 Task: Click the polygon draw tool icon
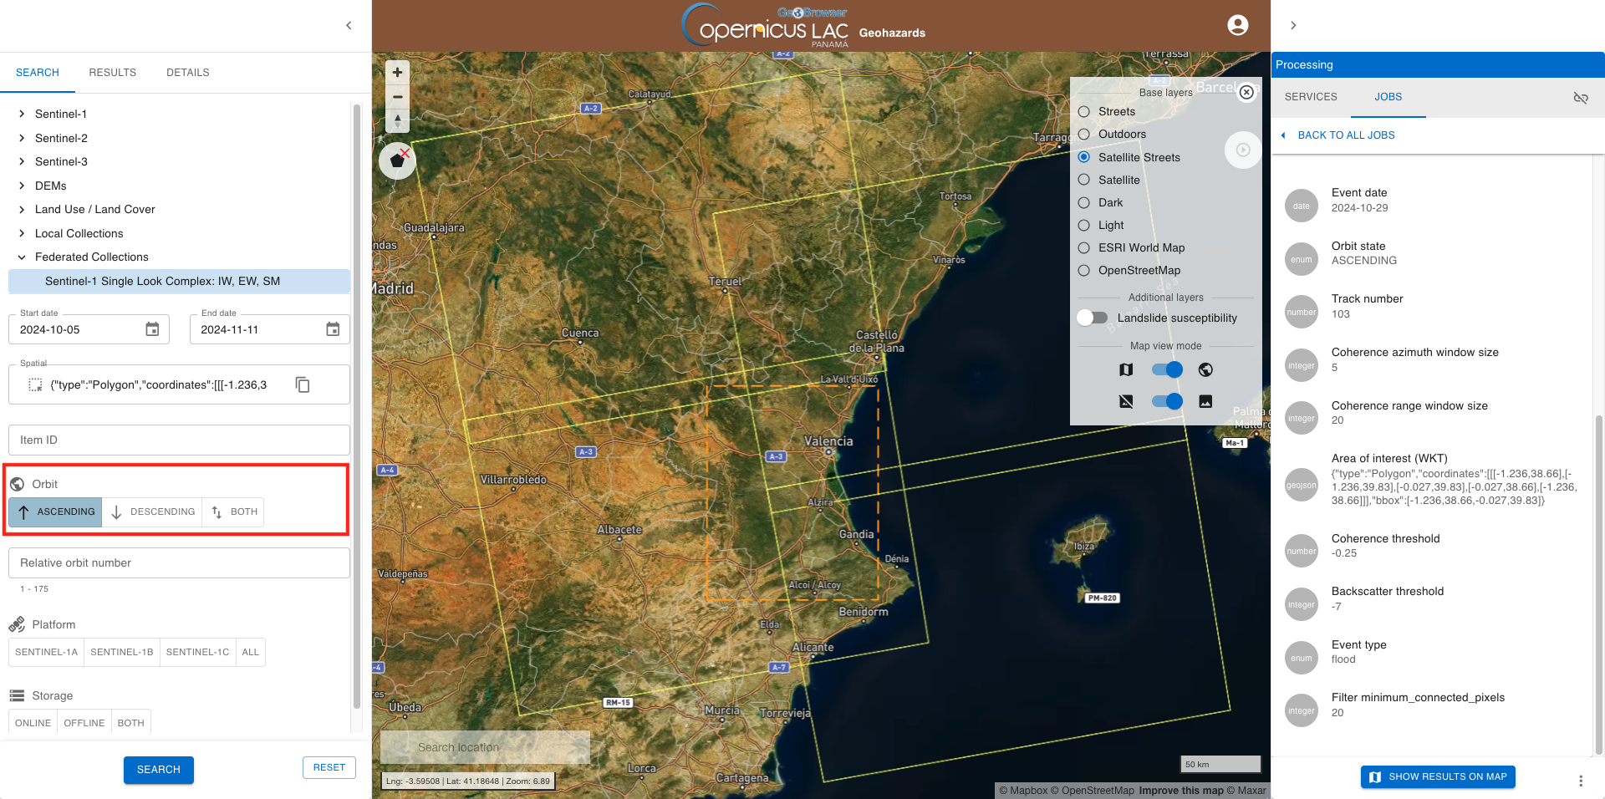coord(397,160)
